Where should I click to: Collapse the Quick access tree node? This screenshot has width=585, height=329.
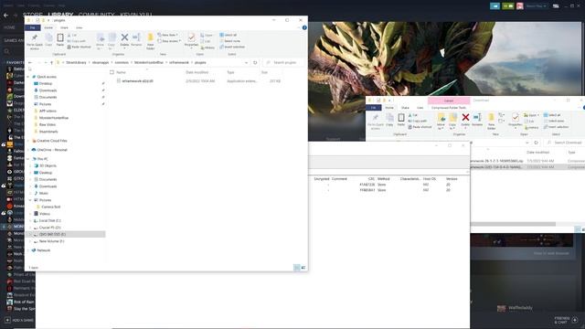tap(28, 77)
